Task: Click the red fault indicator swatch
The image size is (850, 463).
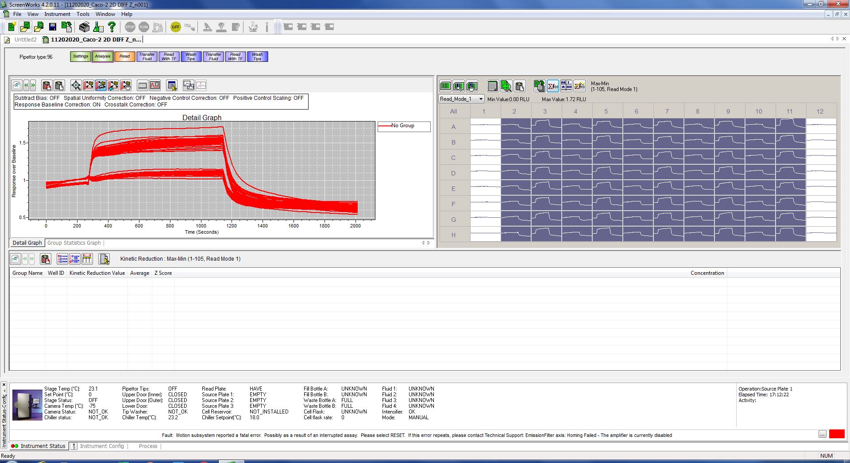Action: tap(836, 434)
